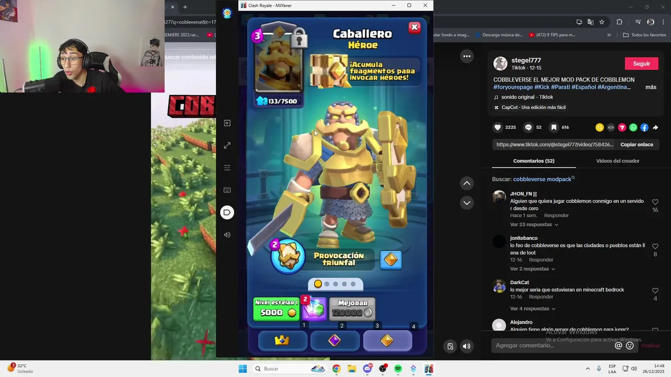Mute TikTok video with speaker button
Viewport: 671px width, 377px height.
tap(466, 346)
